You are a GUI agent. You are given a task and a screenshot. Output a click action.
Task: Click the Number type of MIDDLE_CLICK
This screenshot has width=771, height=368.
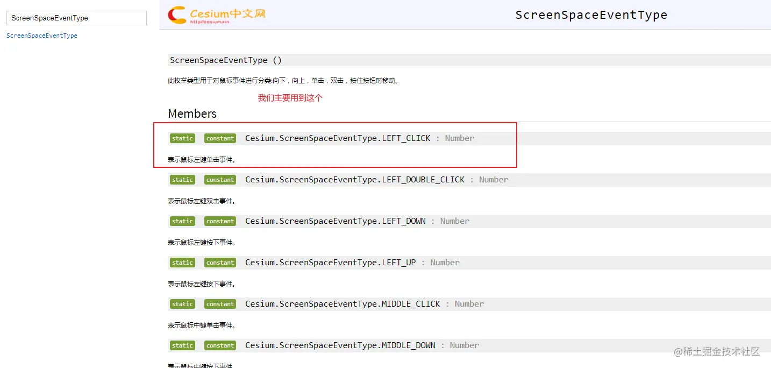click(x=469, y=304)
